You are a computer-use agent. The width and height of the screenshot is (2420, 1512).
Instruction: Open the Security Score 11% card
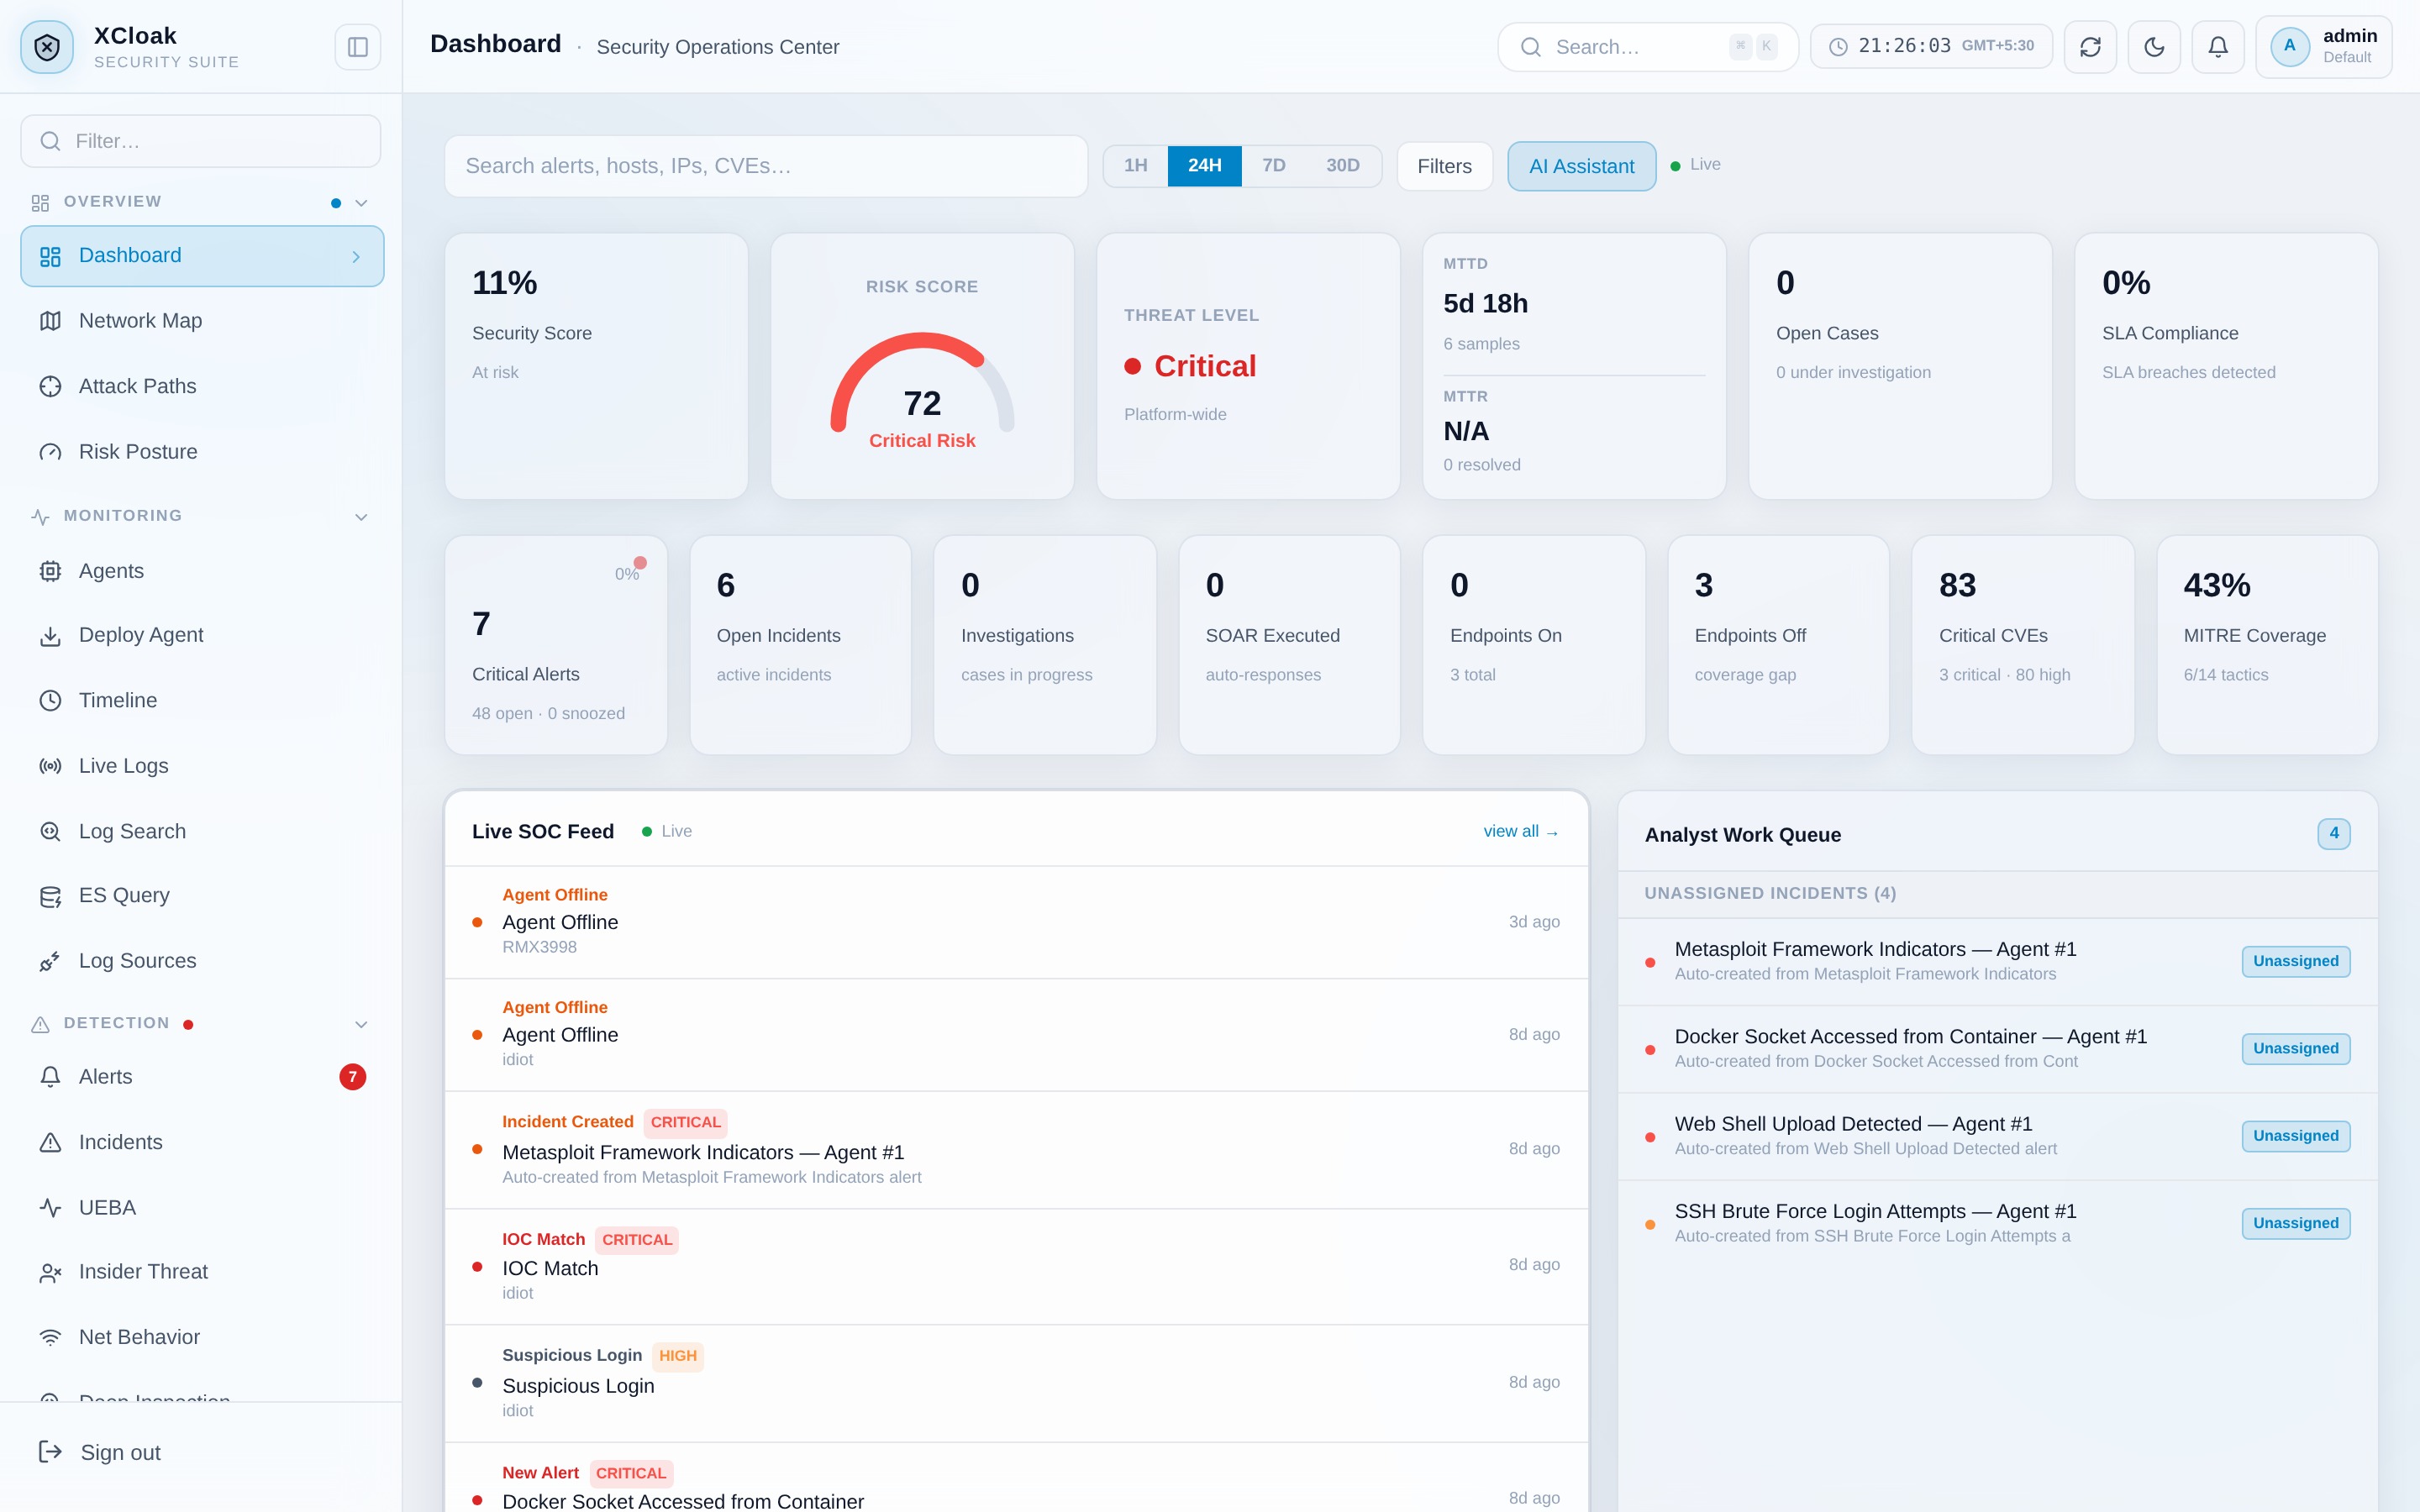click(x=596, y=367)
